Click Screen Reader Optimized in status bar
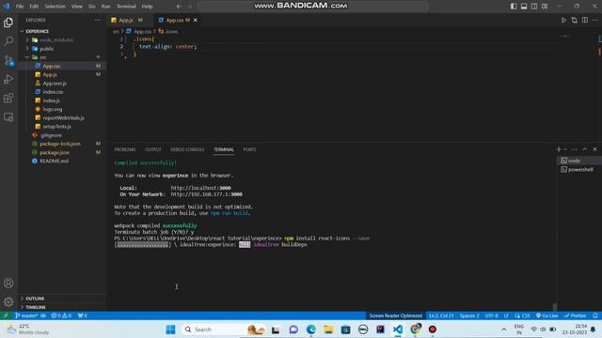602x338 pixels. (x=395, y=315)
